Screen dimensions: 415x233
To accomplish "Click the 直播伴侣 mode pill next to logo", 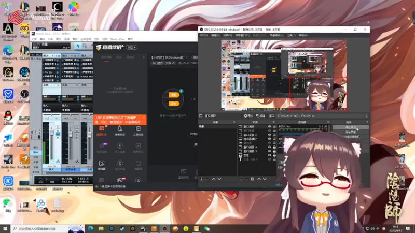I will pyautogui.click(x=132, y=47).
